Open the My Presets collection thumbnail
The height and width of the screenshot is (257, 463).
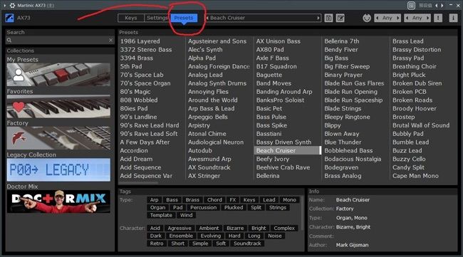[58, 75]
